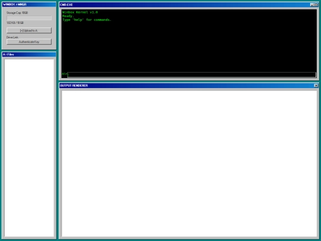Click the A:\ Files panel title bar
This screenshot has height=241, width=321.
[x=29, y=55]
